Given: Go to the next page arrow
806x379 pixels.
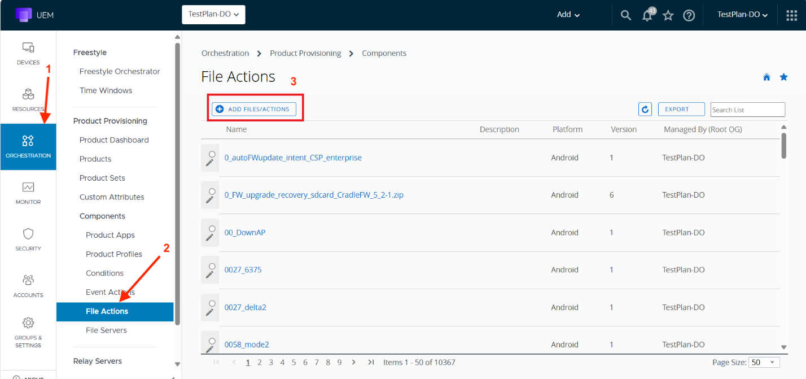Looking at the screenshot, I should pos(353,362).
